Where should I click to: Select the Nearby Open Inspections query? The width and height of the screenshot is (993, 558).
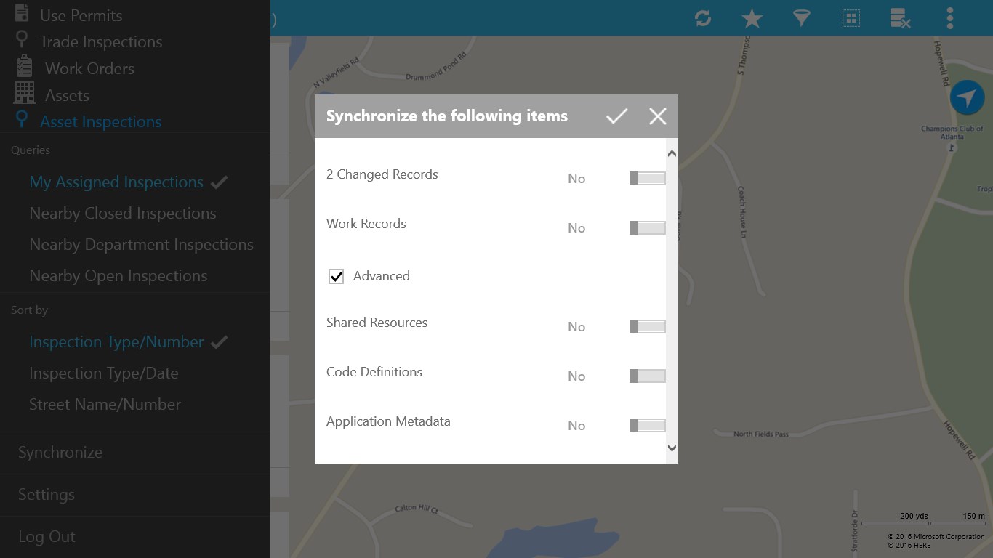tap(118, 275)
